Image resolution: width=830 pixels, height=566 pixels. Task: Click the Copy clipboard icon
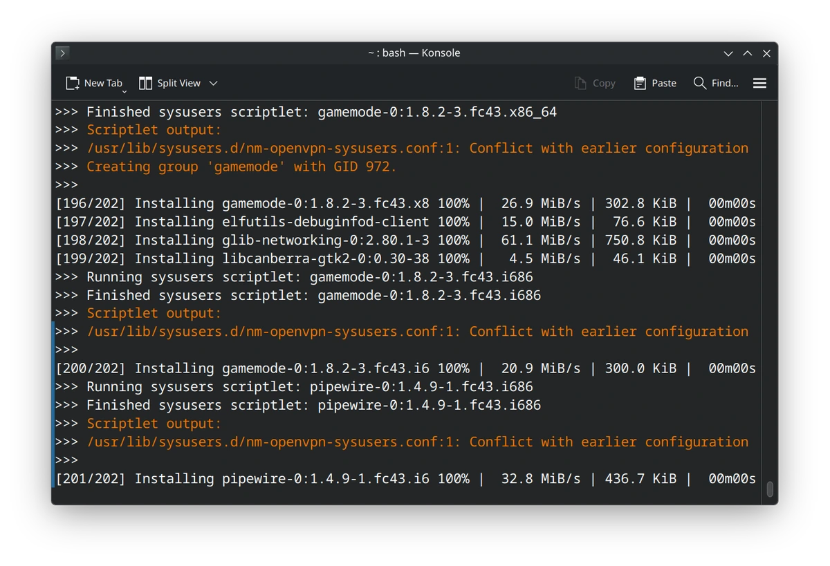pos(580,83)
